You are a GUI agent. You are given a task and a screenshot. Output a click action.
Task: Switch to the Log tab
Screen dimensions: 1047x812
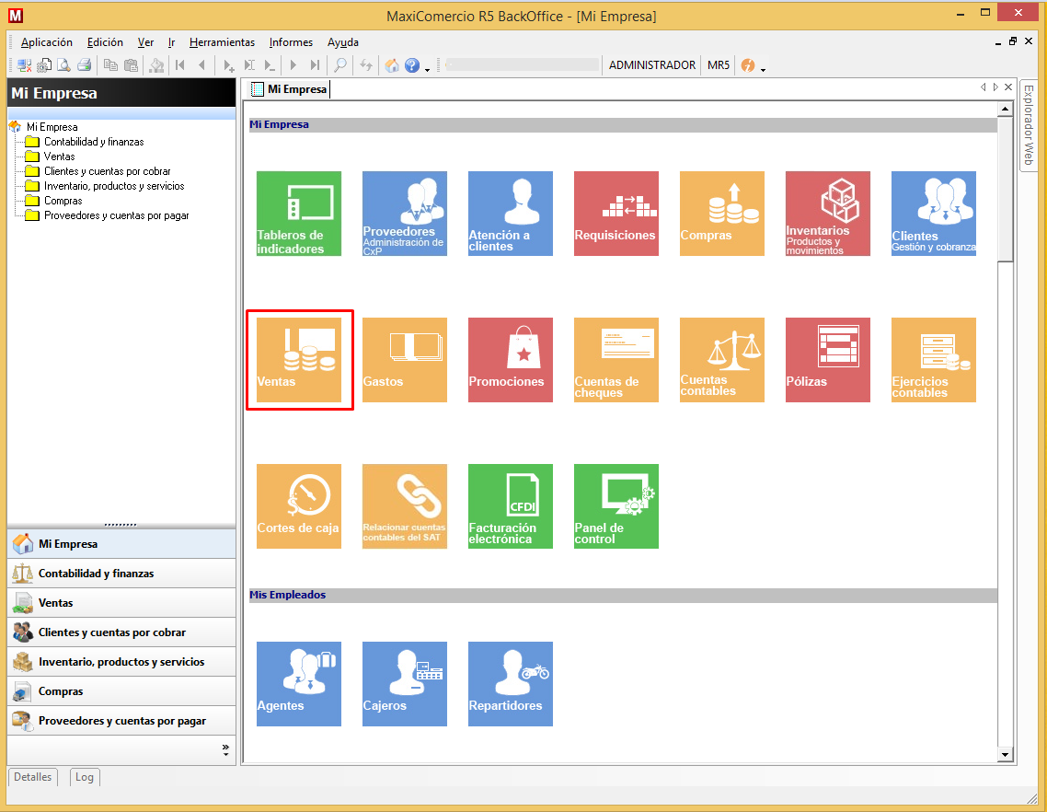tap(84, 777)
